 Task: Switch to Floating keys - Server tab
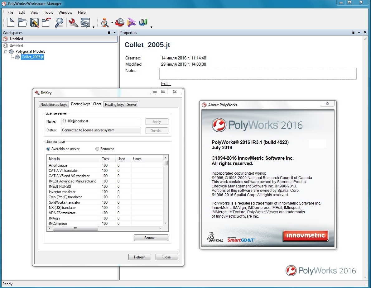point(121,104)
